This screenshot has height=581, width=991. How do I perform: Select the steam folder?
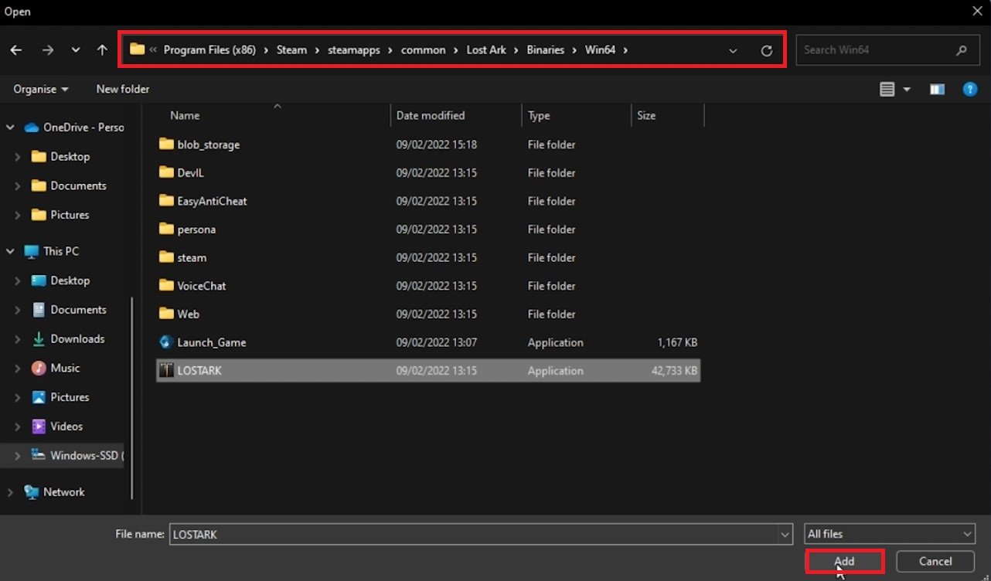[x=192, y=257]
